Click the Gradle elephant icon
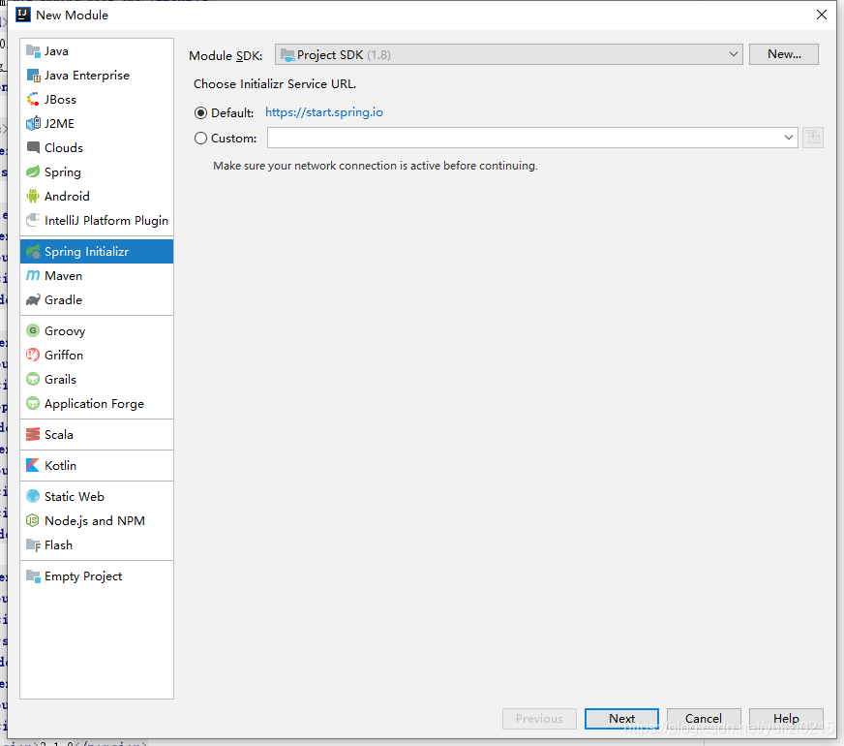The width and height of the screenshot is (844, 746). pyautogui.click(x=33, y=300)
